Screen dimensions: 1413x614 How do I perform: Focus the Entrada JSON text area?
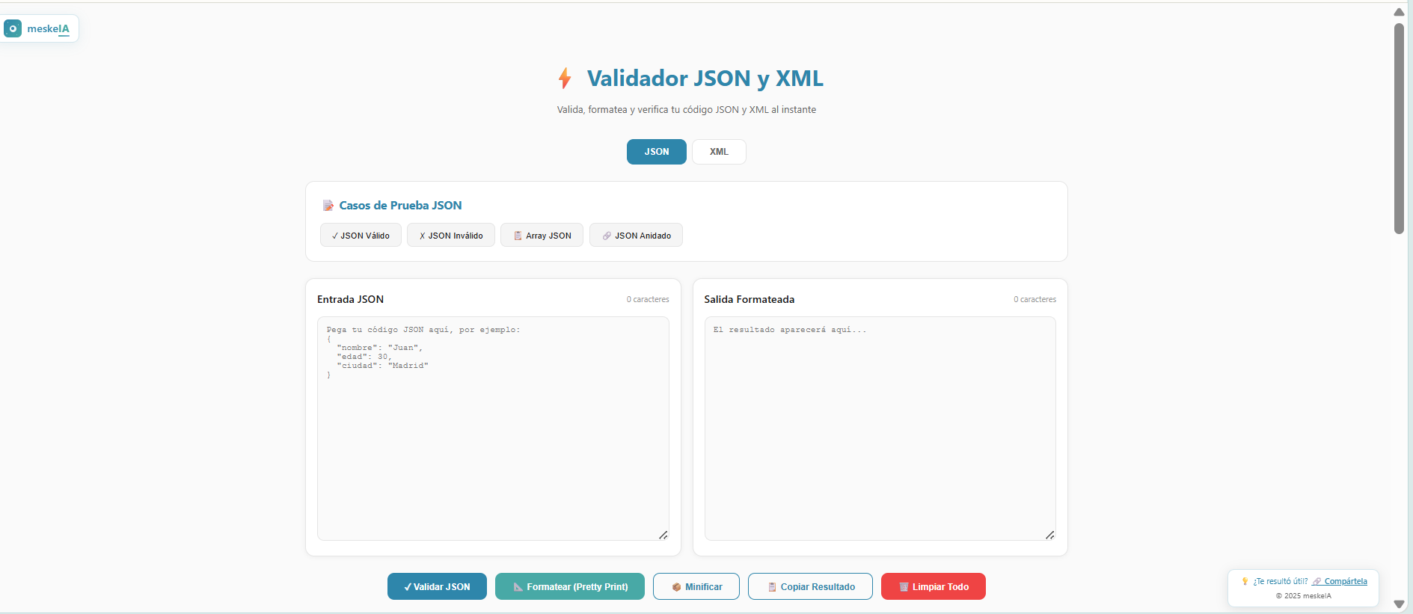pyautogui.click(x=493, y=429)
